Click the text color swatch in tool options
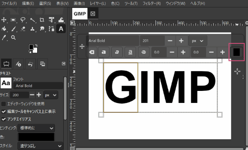The image size is (248, 150). (36, 137)
